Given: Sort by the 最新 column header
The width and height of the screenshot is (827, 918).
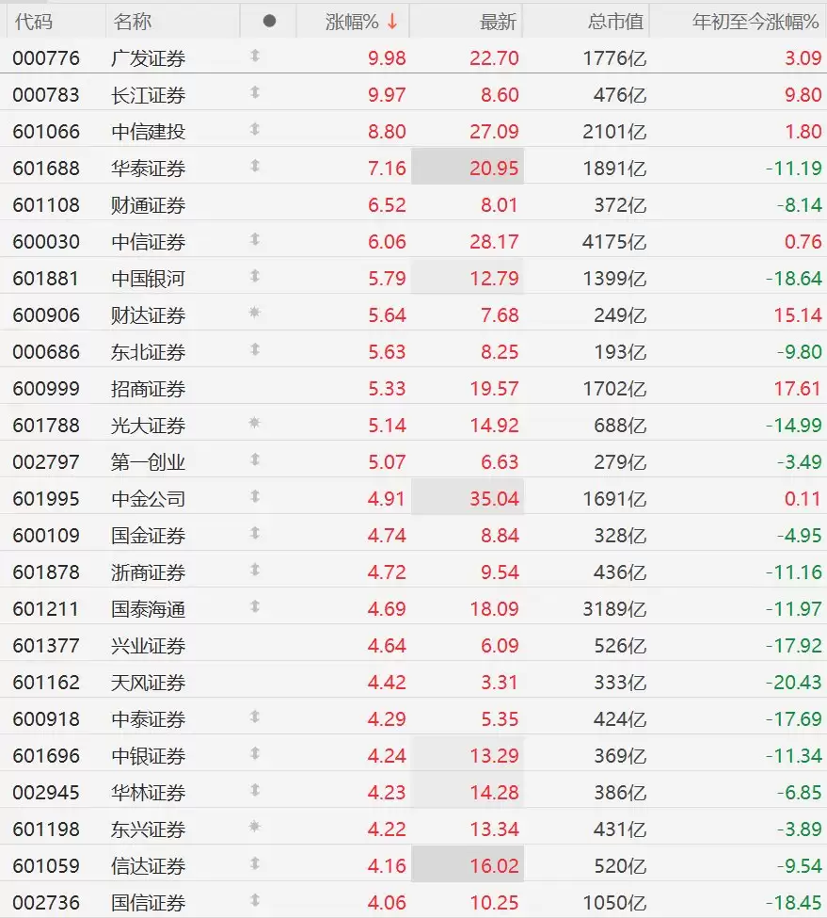Looking at the screenshot, I should (499, 22).
